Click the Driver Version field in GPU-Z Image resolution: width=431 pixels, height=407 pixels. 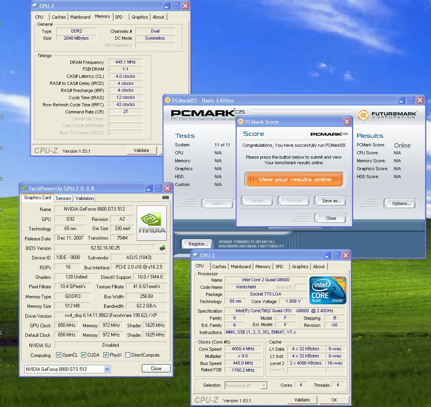[x=111, y=315]
